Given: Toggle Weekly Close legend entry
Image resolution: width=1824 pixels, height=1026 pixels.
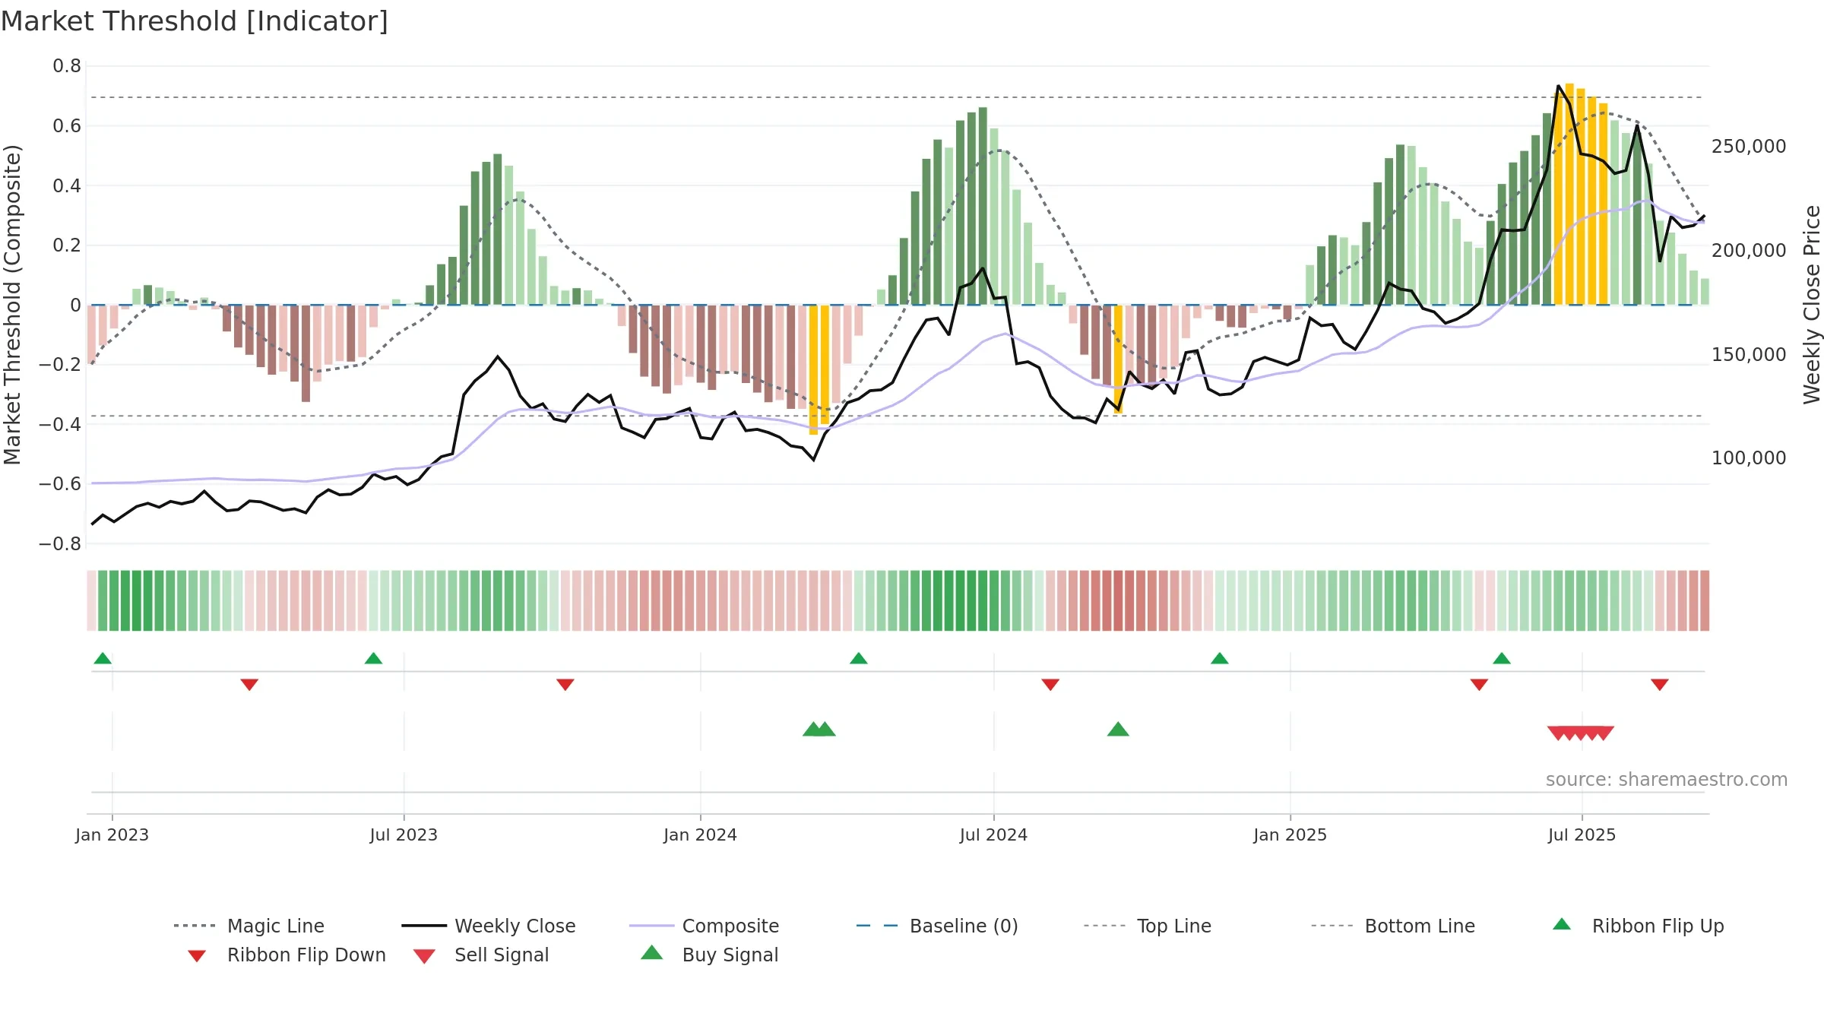Looking at the screenshot, I should [488, 926].
